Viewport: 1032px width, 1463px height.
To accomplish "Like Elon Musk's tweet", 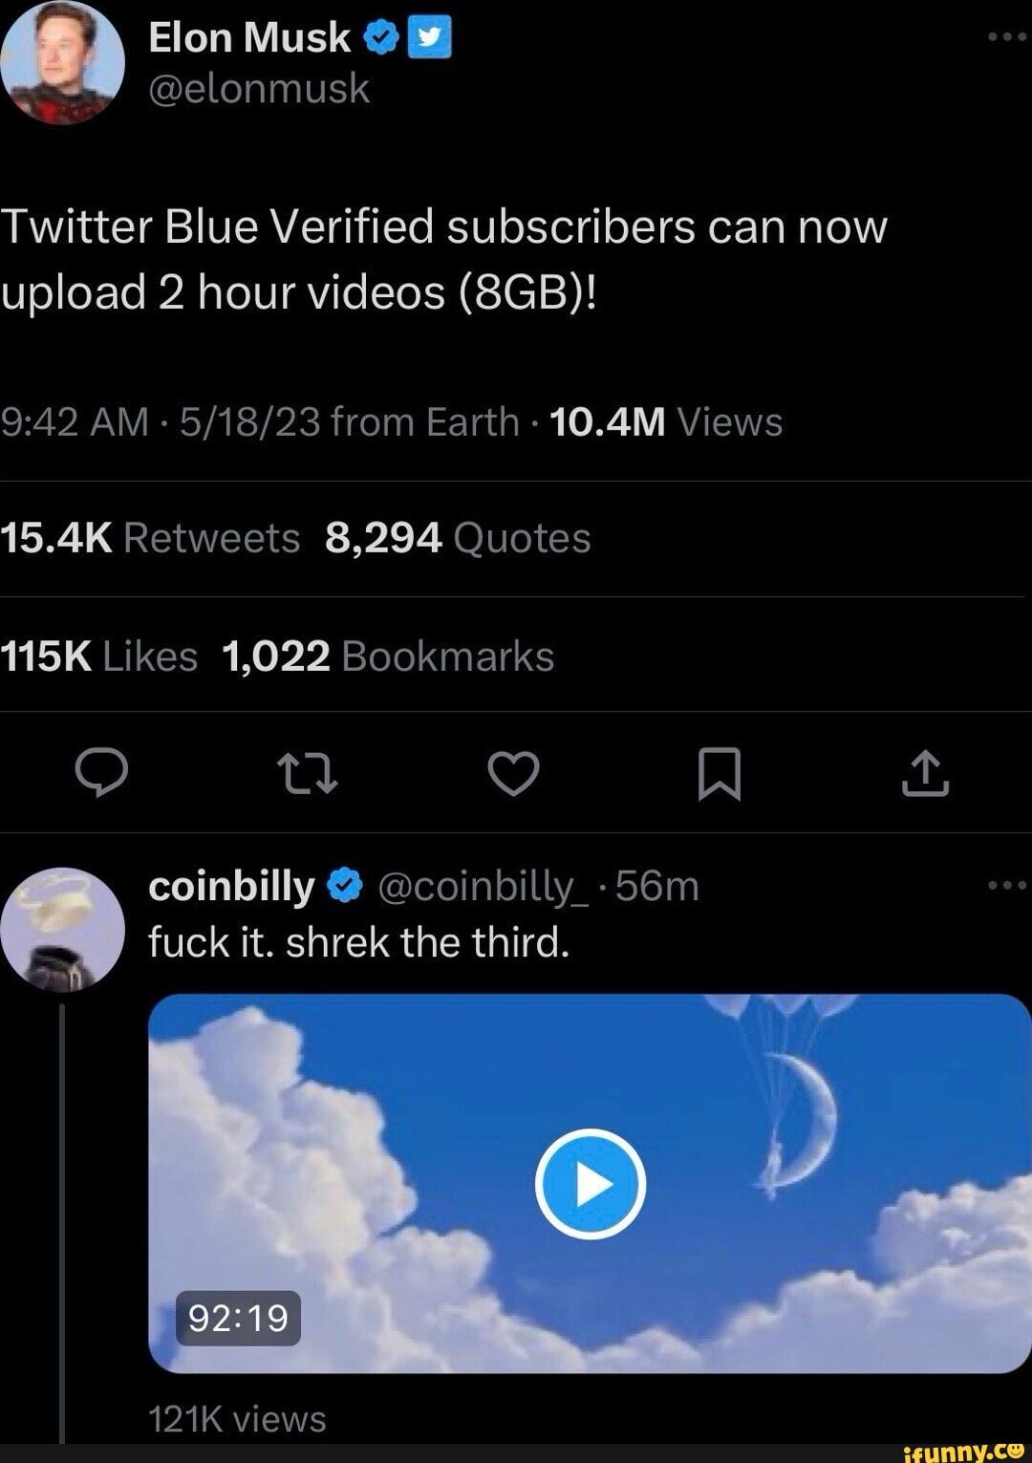I will (x=514, y=774).
